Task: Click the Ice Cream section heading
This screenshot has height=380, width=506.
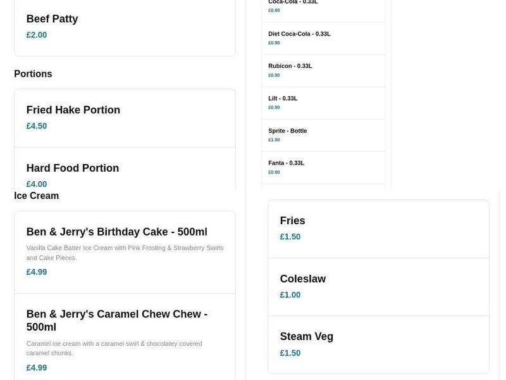Action: [37, 196]
